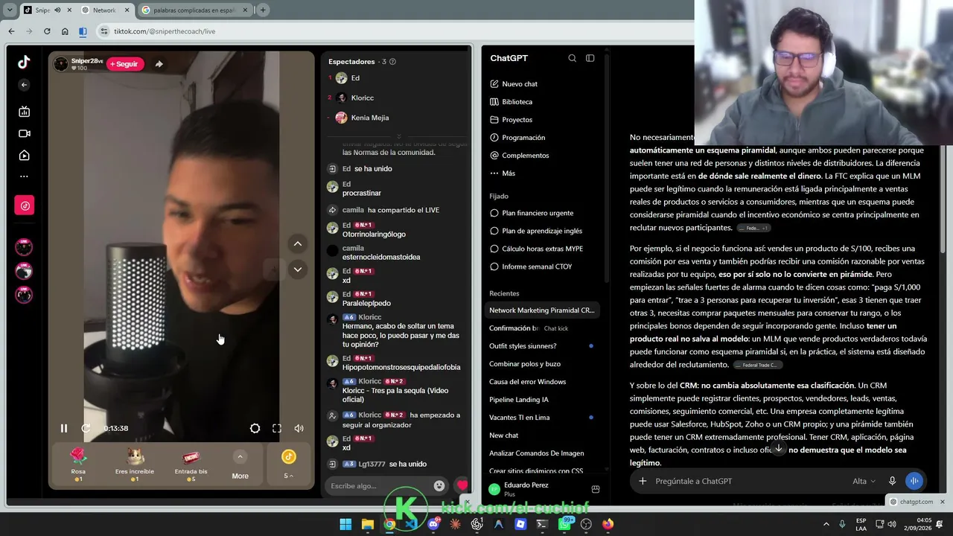Show hidden system tray icons
Screen dimensions: 953x536
click(826, 524)
